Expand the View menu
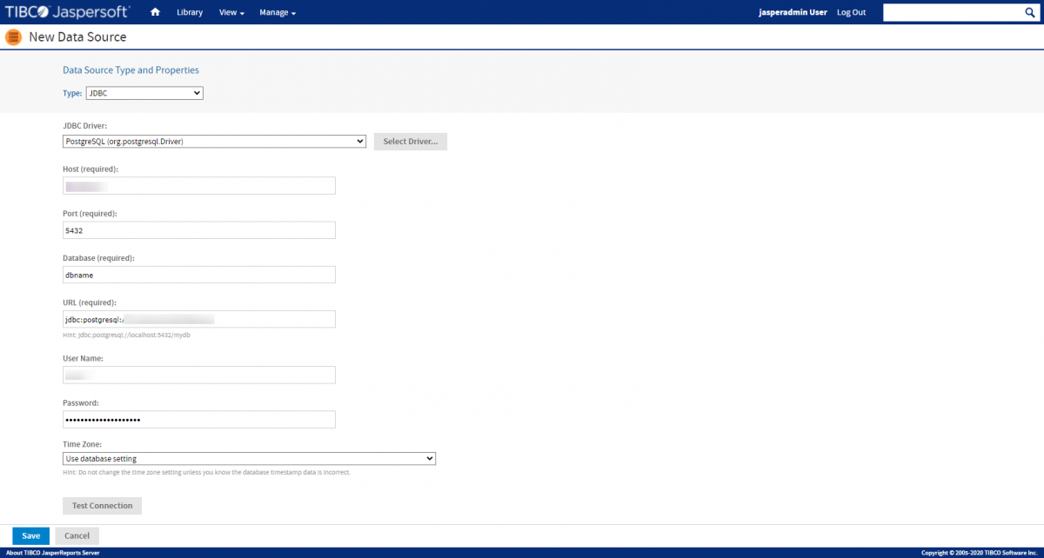1044x558 pixels. [x=231, y=12]
